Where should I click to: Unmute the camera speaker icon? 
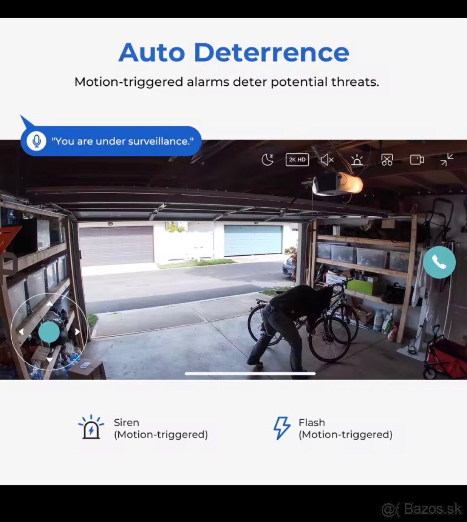[x=327, y=160]
